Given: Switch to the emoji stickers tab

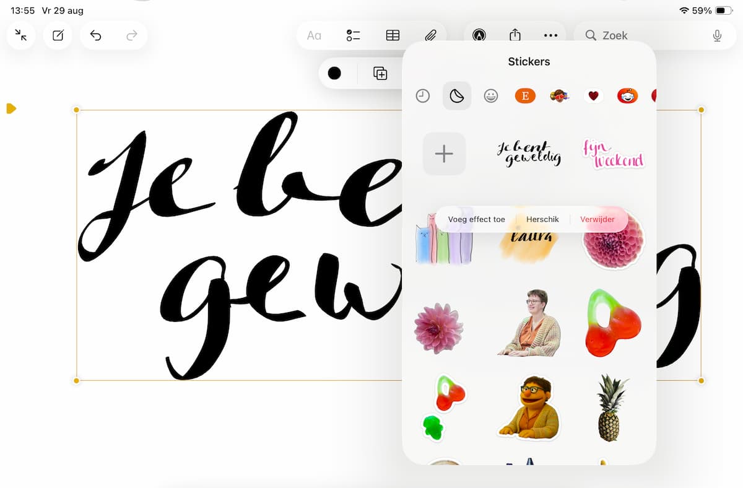Looking at the screenshot, I should click(x=491, y=96).
